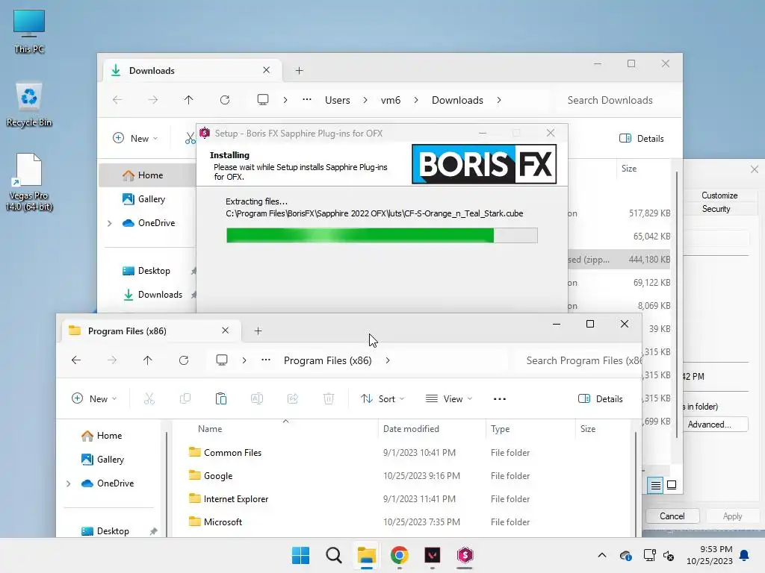Click the Sapphire installation progress bar
Image resolution: width=765 pixels, height=573 pixels.
point(382,235)
